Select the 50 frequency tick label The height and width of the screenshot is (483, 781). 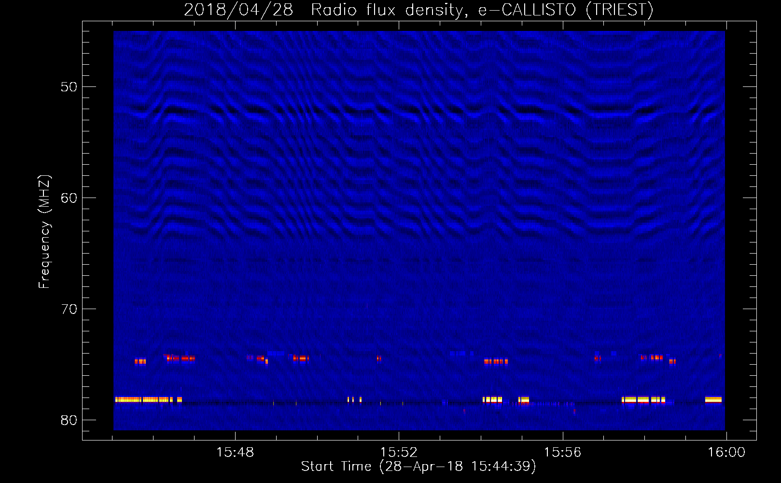click(x=70, y=87)
